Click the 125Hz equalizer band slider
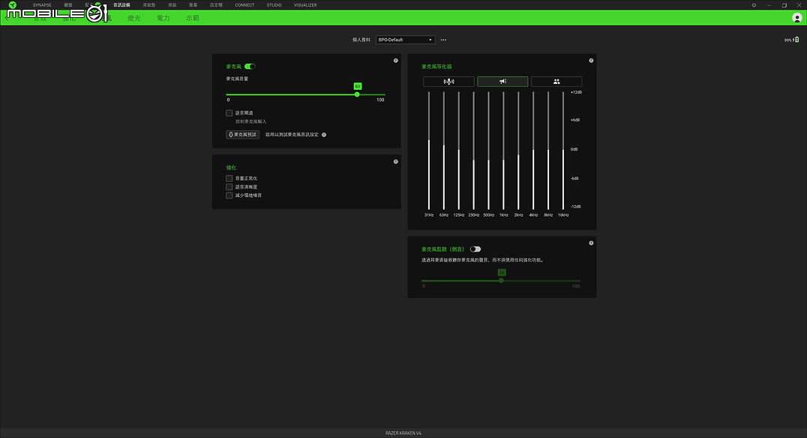The width and height of the screenshot is (807, 438). (x=458, y=150)
